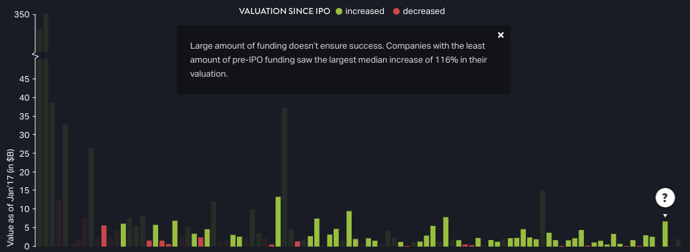Click the 'VALUATION SINCE IPO' legend title
Image resolution: width=690 pixels, height=252 pixels.
coord(284,11)
